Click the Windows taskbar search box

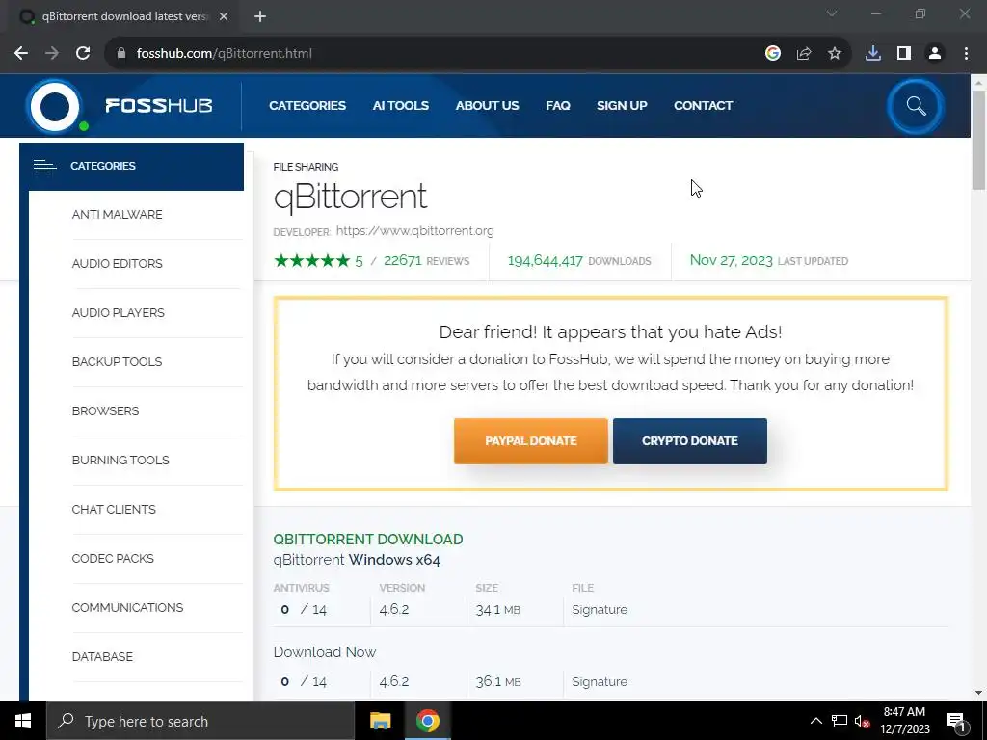[x=200, y=721]
